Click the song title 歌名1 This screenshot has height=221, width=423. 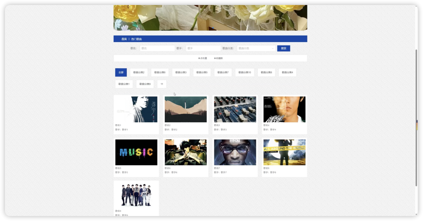tap(118, 125)
